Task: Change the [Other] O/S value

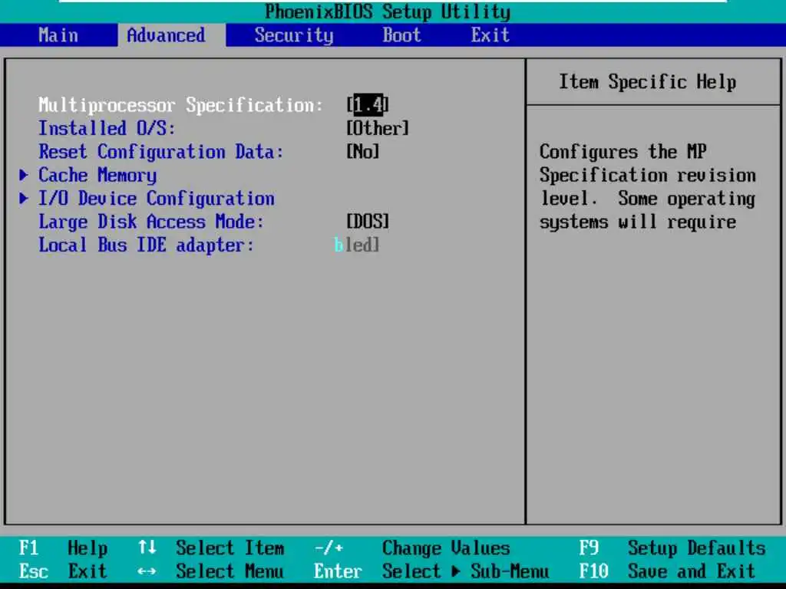Action: point(378,128)
